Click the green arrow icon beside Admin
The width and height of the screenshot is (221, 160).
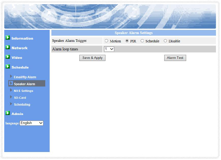[8, 113]
